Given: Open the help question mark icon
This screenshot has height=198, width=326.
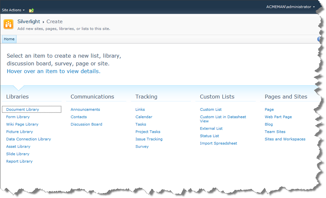Looking at the screenshot, I should [319, 39].
